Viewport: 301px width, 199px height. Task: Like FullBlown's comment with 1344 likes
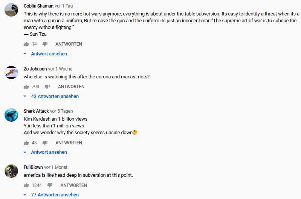pos(26,185)
